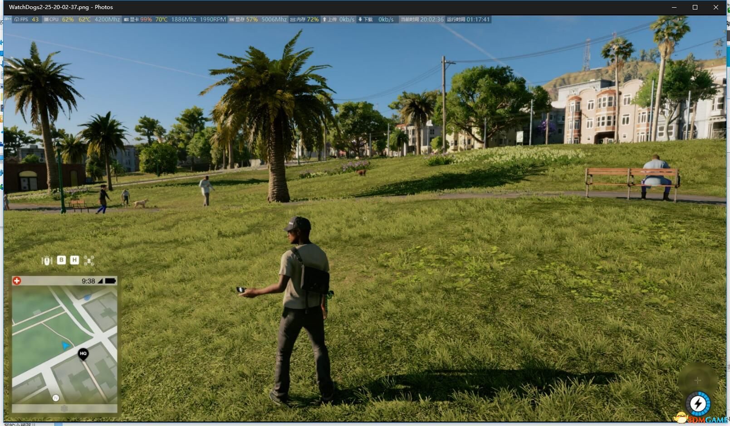Click the white H key prompt icon
Screen dimensions: 730x426
coord(75,260)
